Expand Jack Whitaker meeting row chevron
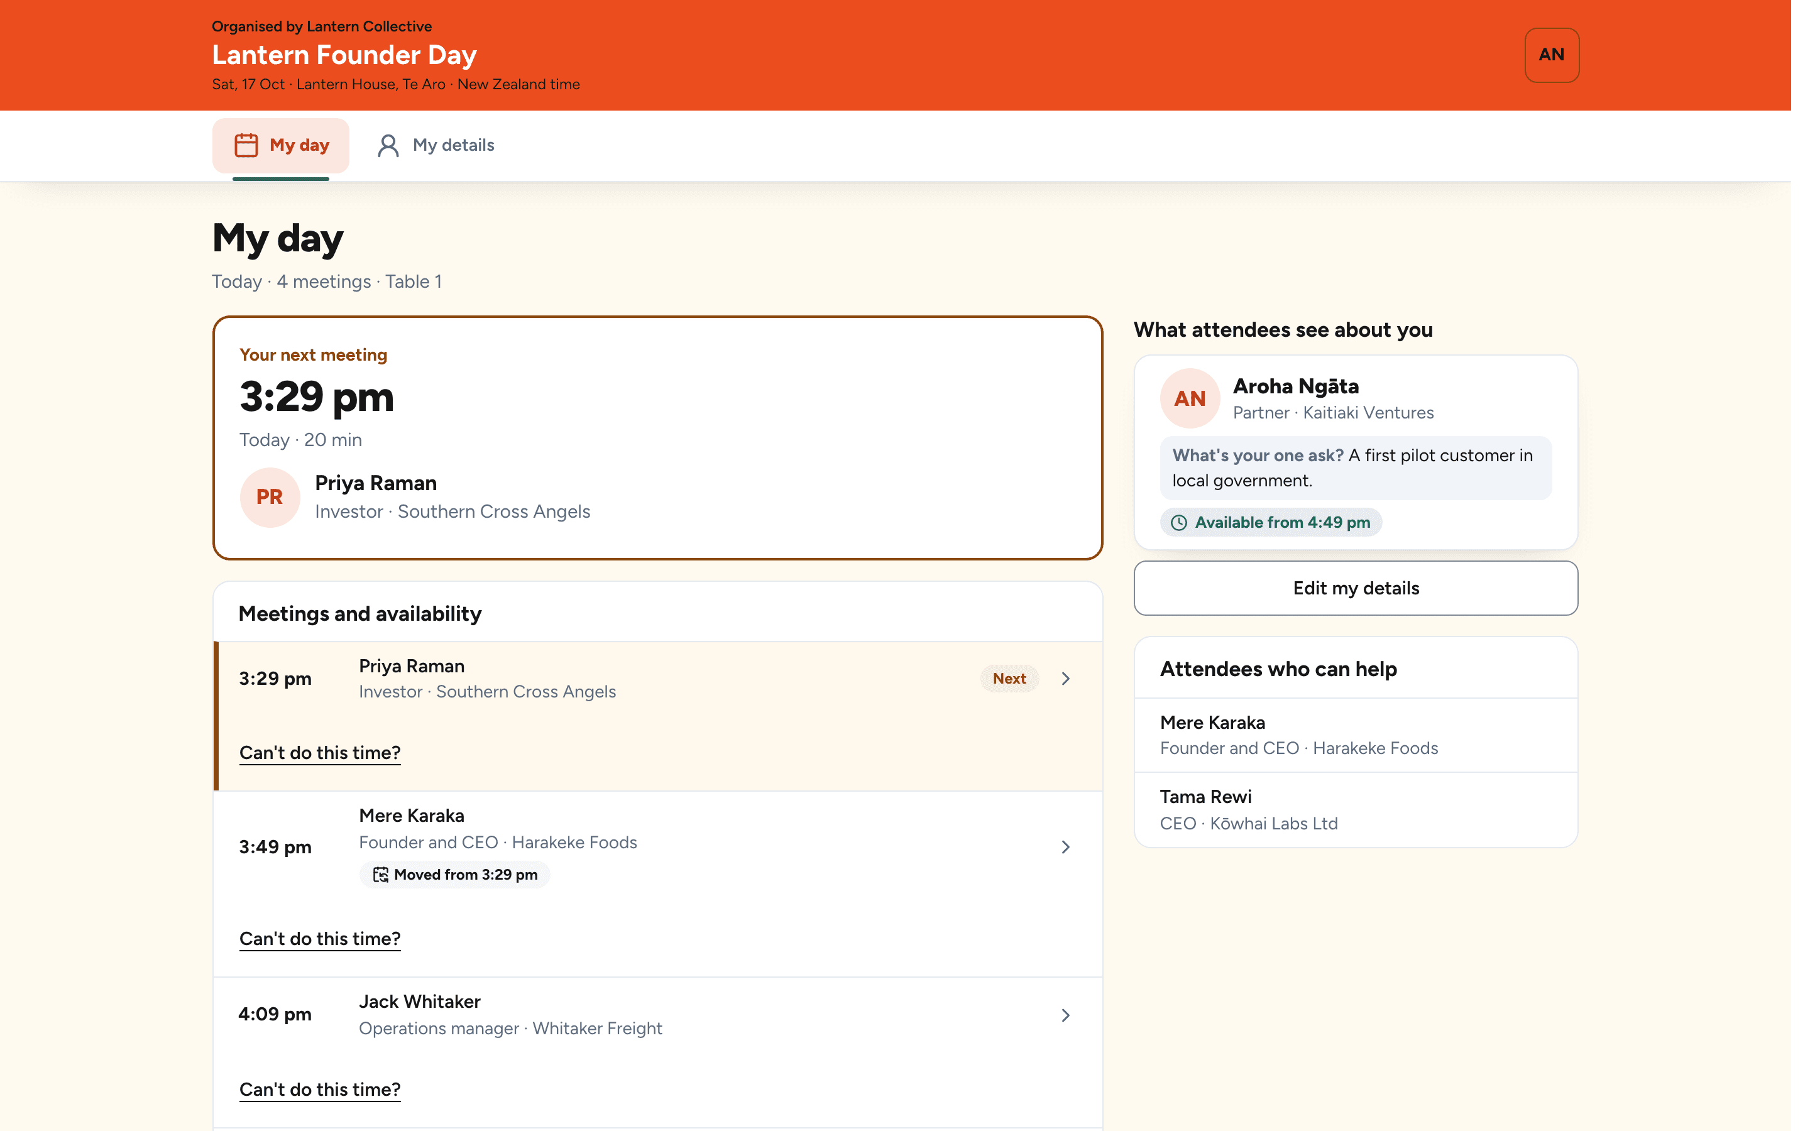Screen dimensions: 1810x1131 [x=1065, y=1015]
